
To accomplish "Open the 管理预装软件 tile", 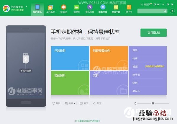I will (109, 58).
